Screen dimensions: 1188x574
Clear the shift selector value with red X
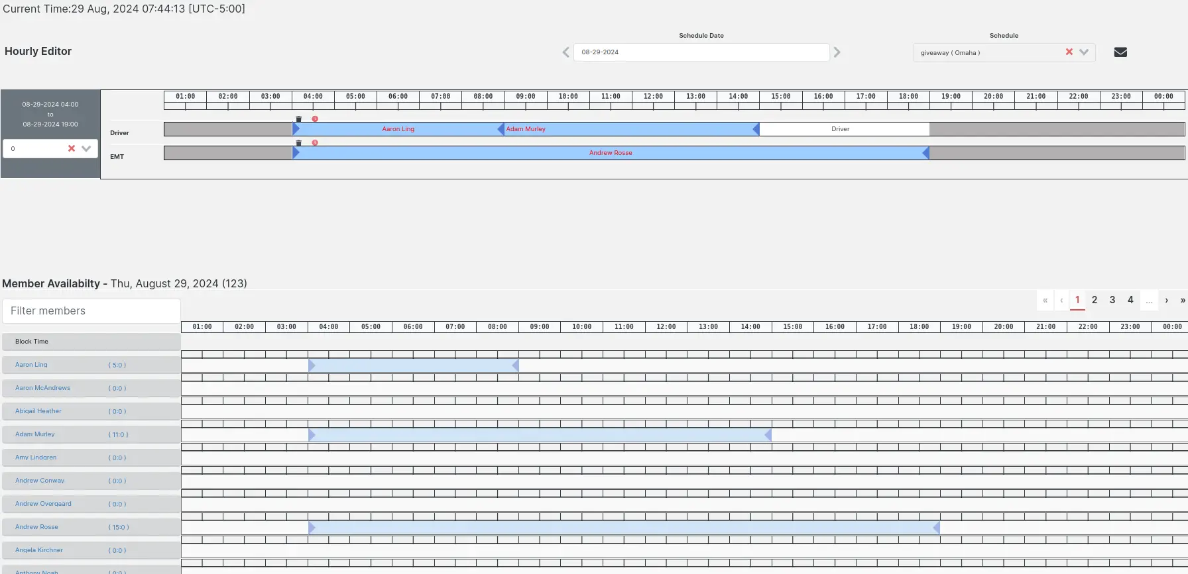pos(72,149)
